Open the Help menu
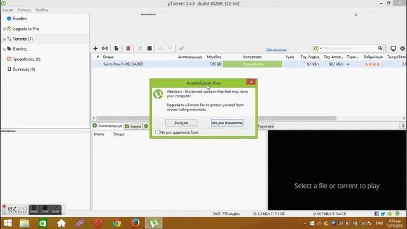Image resolution: width=407 pixels, height=229 pixels. tap(42, 10)
